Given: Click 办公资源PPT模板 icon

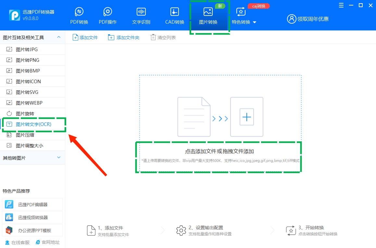Looking at the screenshot, I should pos(9,230).
